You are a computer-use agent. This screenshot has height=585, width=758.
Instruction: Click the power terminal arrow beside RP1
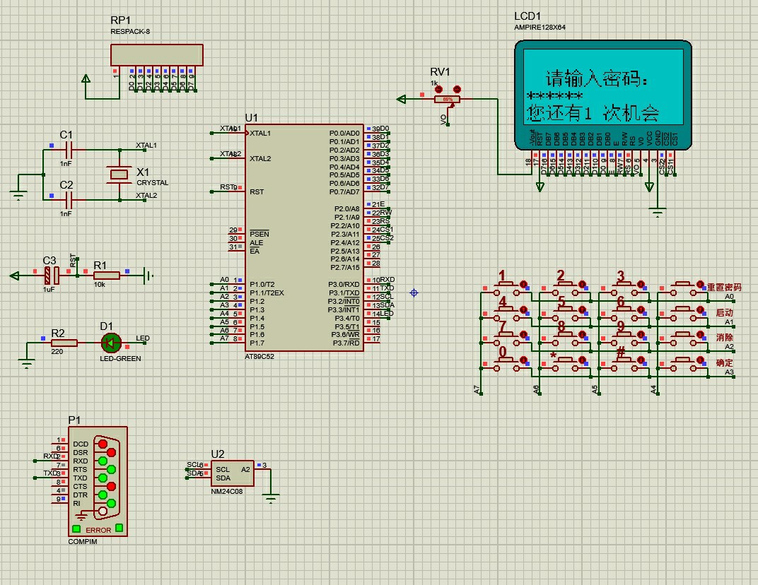(86, 79)
